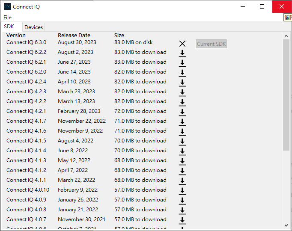Select the Connect IQ 4.1.4 version text
Image resolution: width=292 pixels, height=231 pixels.
pos(26,151)
